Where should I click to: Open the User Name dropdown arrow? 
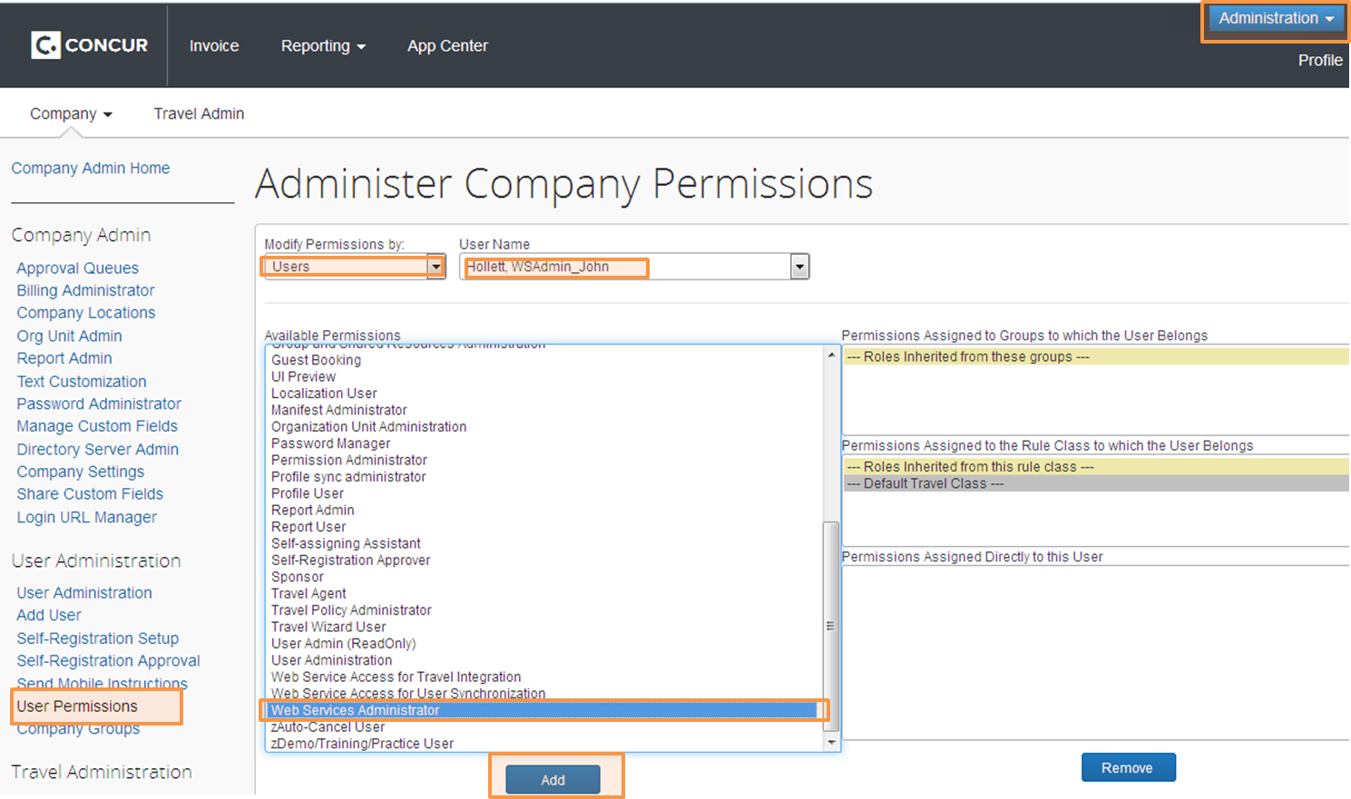(799, 267)
